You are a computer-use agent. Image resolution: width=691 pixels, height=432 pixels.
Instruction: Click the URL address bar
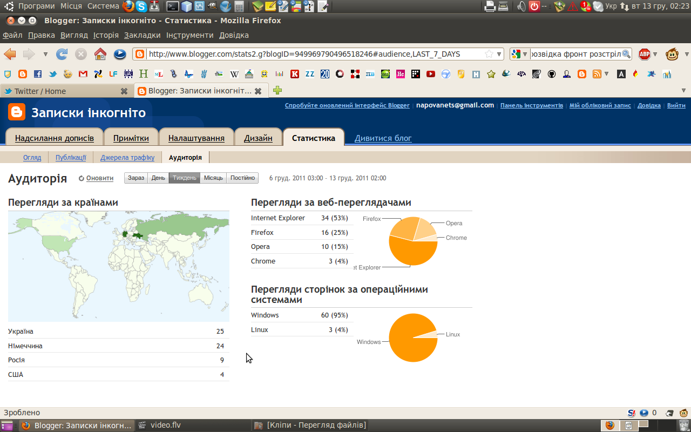(x=313, y=54)
